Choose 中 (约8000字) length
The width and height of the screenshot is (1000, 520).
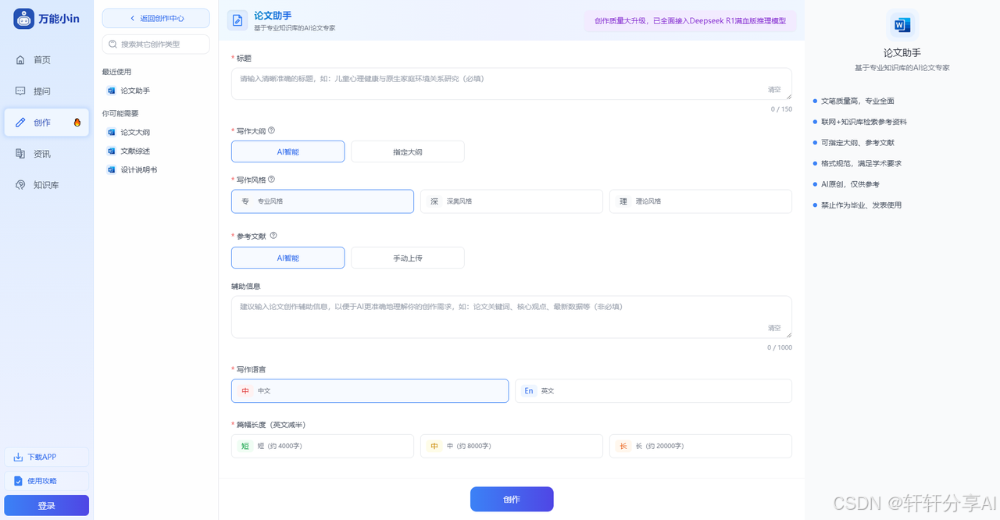coord(512,446)
